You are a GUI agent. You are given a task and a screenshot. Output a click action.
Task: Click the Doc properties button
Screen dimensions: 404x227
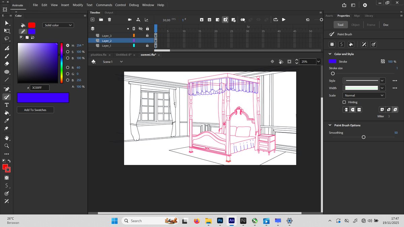coord(386,25)
